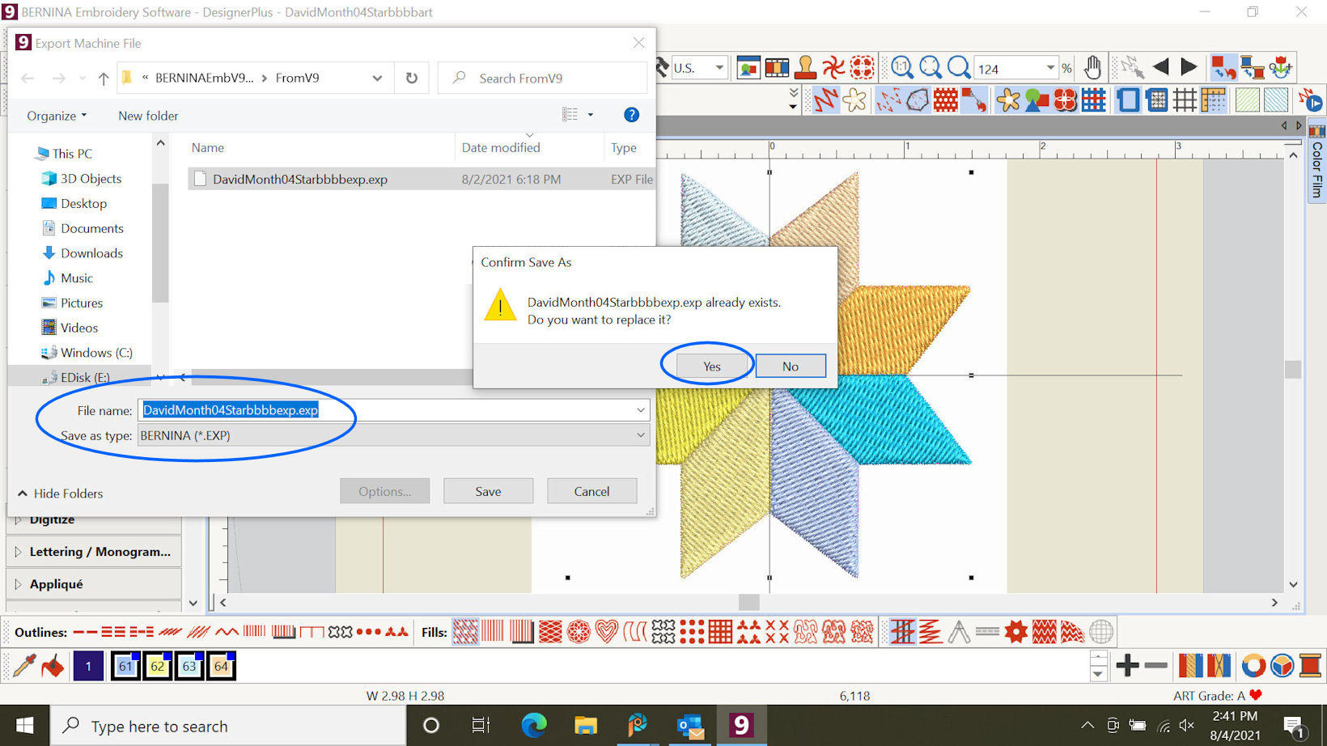This screenshot has width=1327, height=746.
Task: Click the minus remove color icon
Action: coord(1156,666)
